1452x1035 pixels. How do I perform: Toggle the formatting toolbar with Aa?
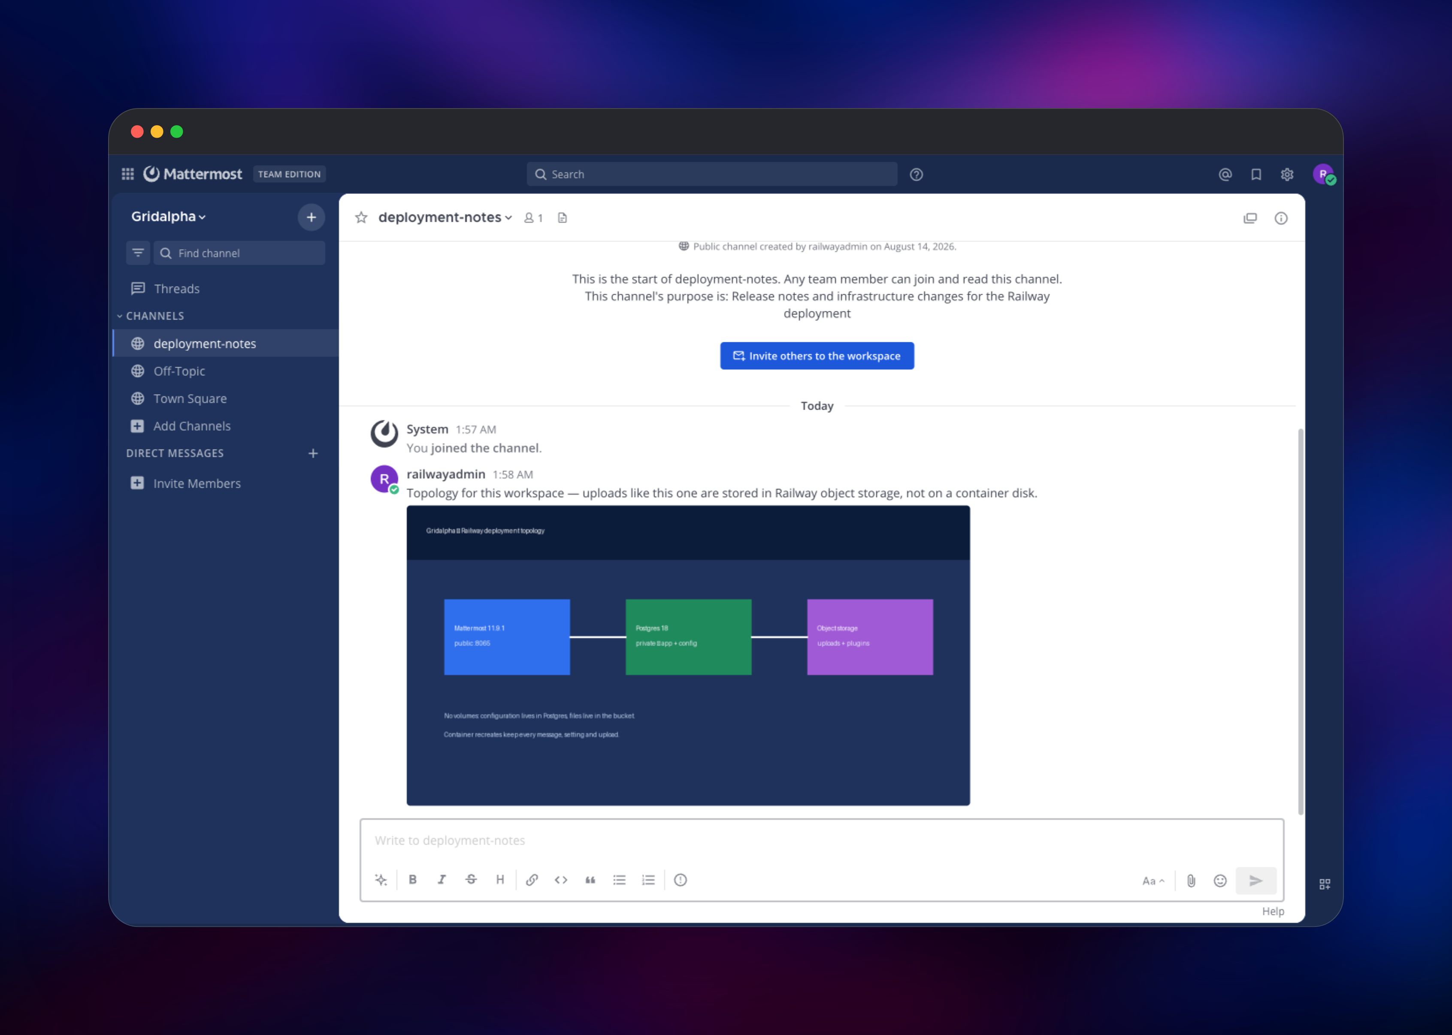1153,881
